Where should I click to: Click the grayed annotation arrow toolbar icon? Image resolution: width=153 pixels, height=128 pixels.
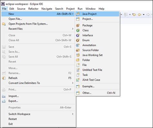pos(126,15)
